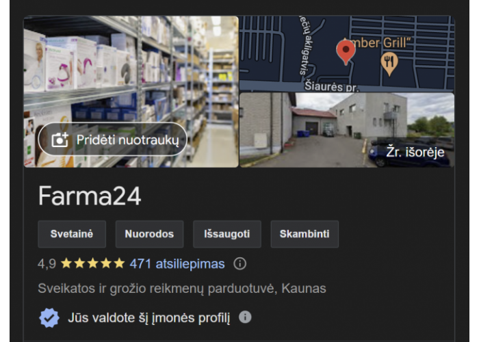Click Skambinti to call the business

[x=305, y=234]
